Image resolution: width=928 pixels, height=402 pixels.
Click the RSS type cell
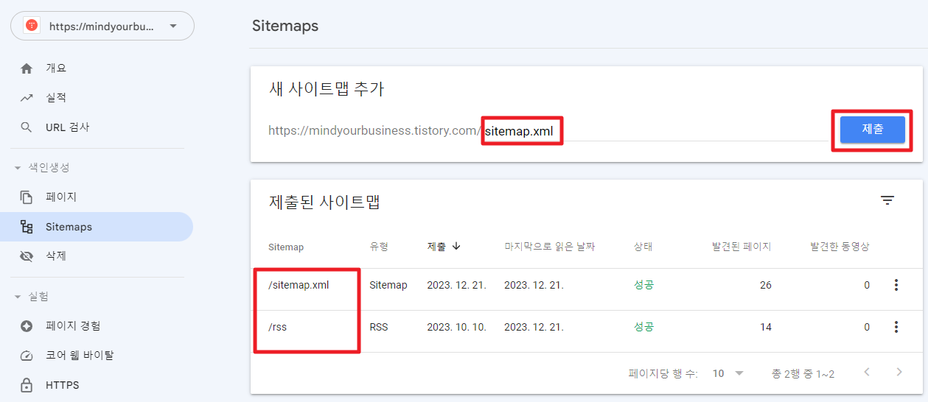point(379,327)
